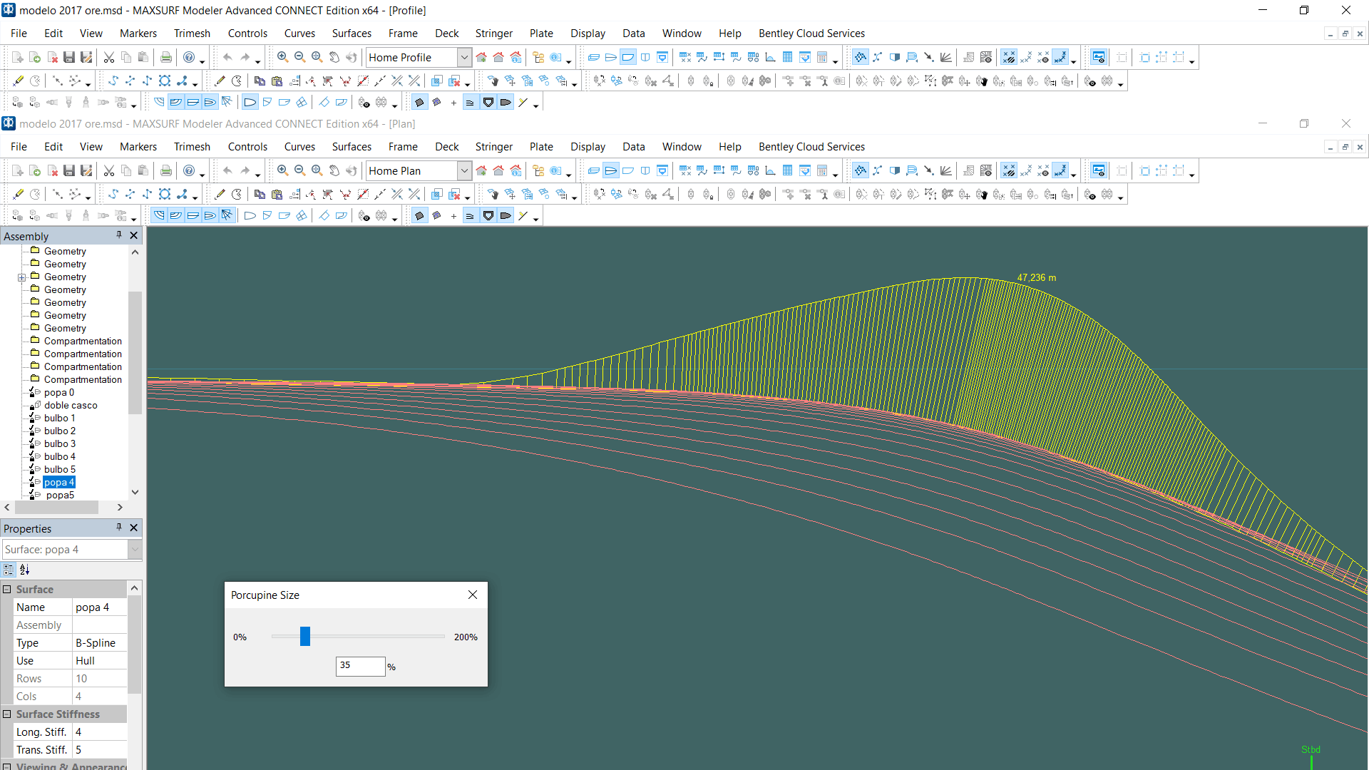Toggle Perspective view button in Plan window
1369x770 pixels.
click(x=594, y=171)
